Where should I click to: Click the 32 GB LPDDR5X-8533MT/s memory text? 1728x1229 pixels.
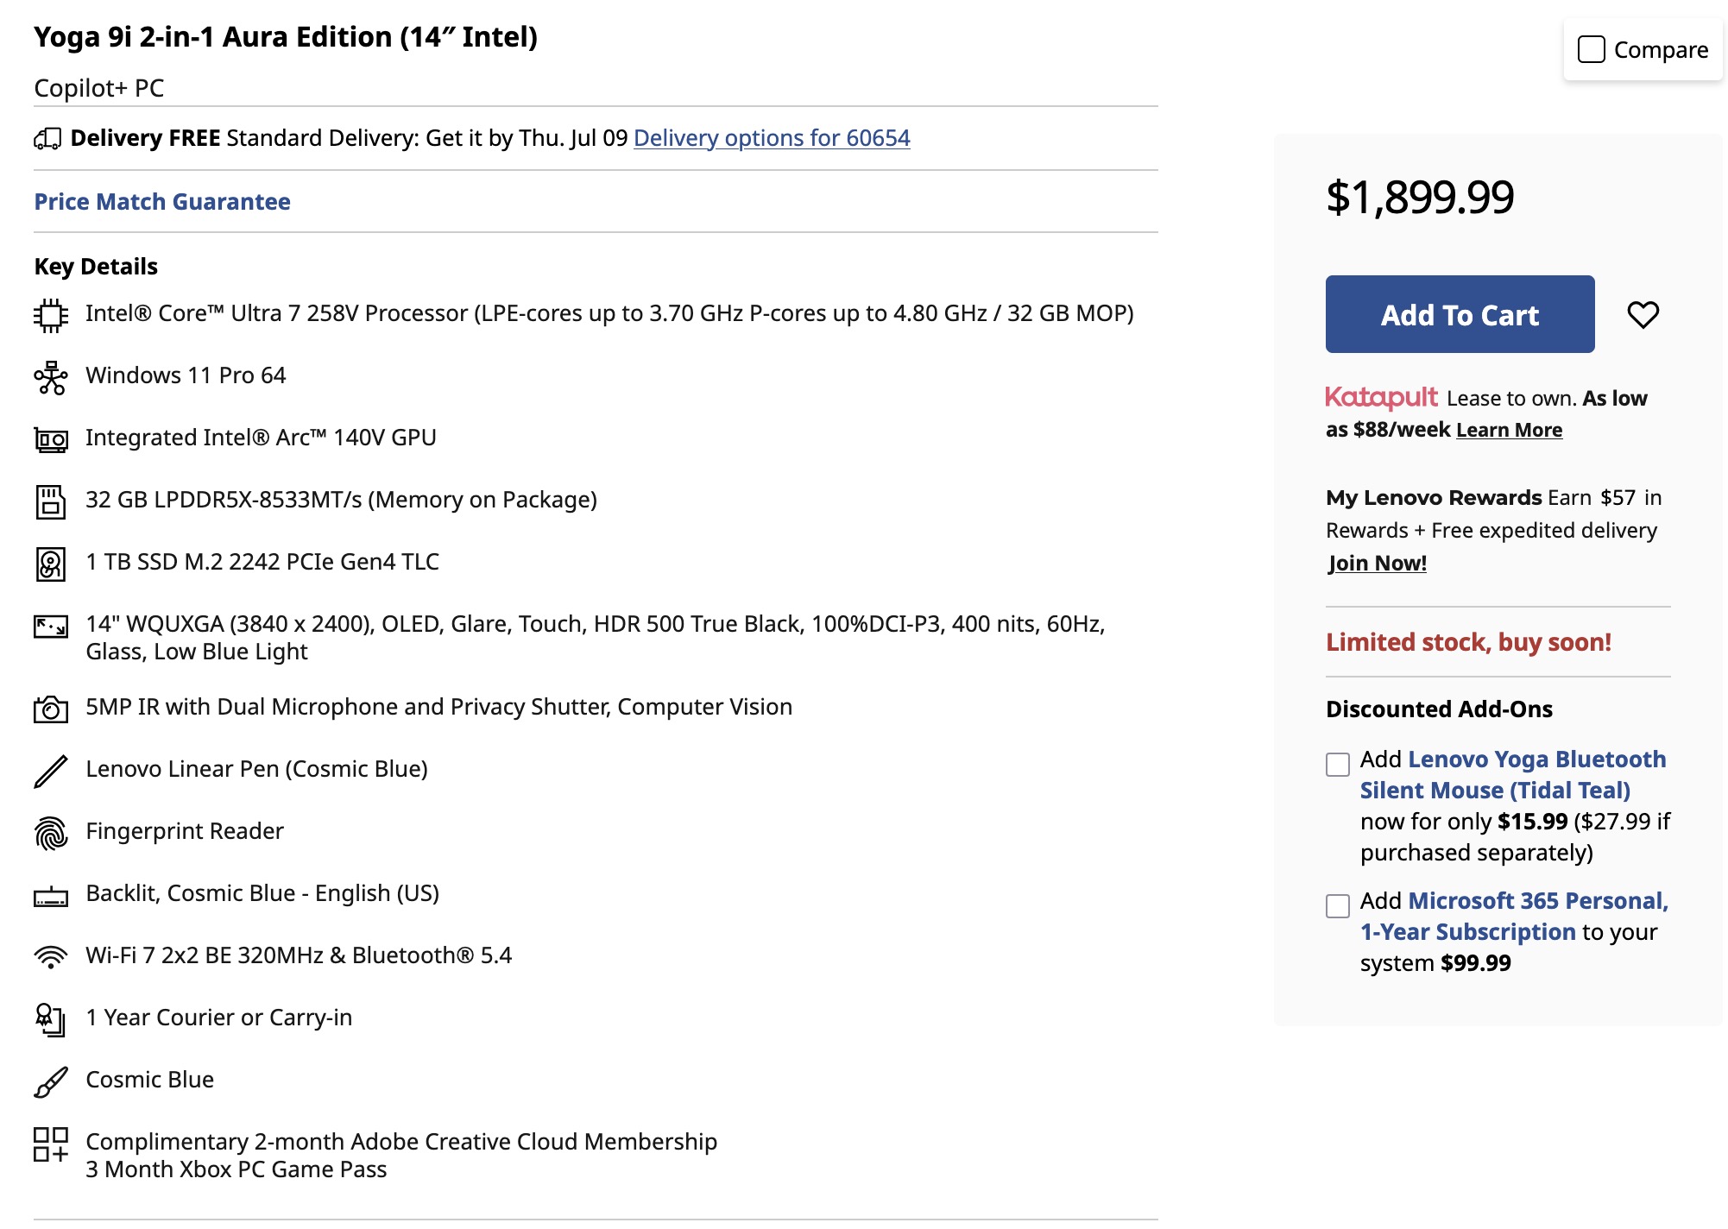[342, 500]
